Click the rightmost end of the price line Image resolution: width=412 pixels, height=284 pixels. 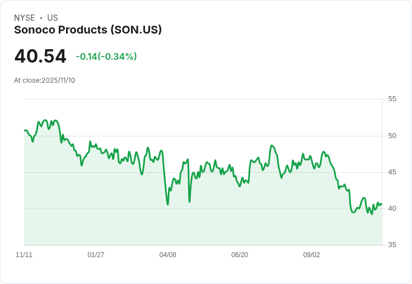381,204
